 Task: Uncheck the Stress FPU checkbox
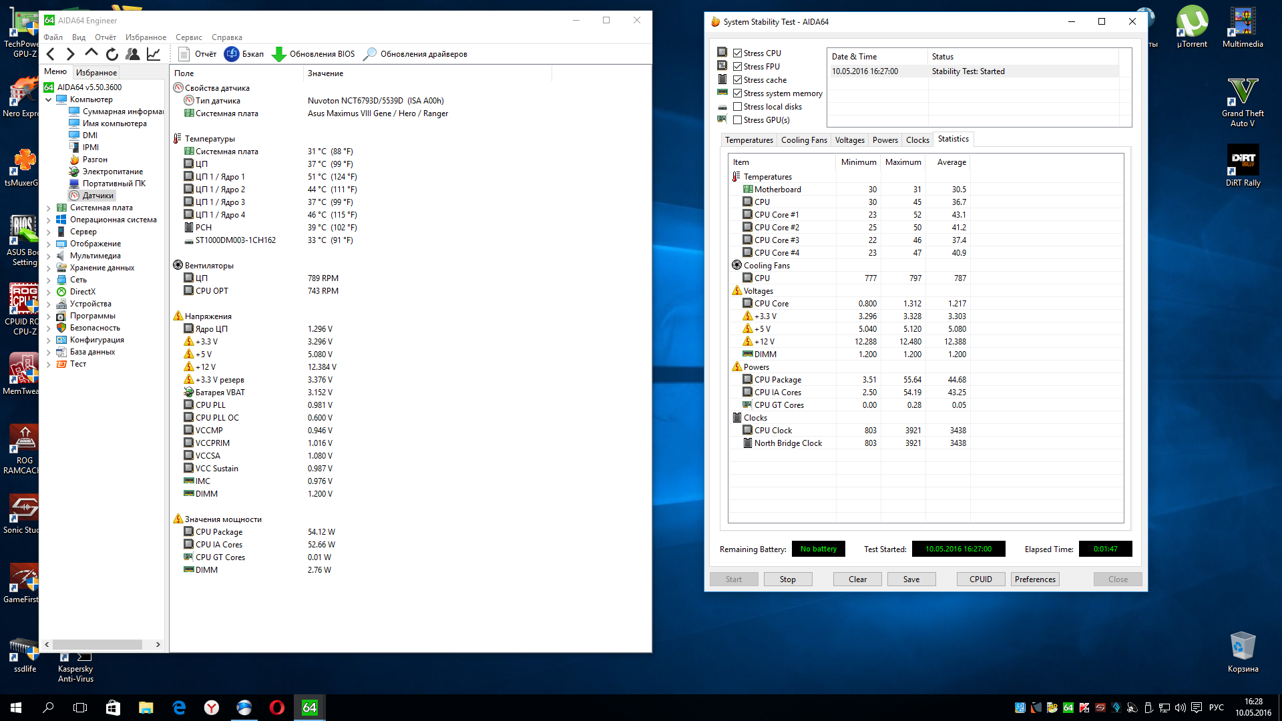click(x=738, y=67)
